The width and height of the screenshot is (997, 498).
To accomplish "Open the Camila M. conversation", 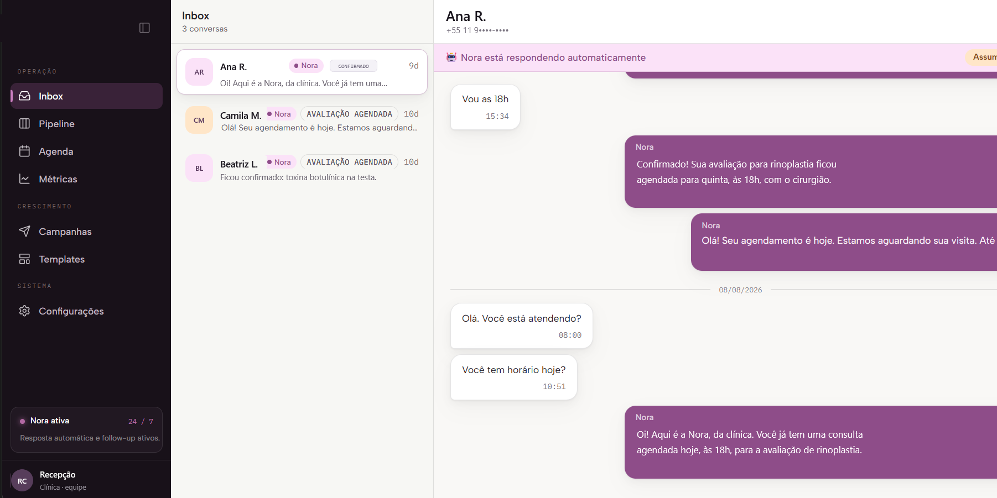I will (x=302, y=120).
